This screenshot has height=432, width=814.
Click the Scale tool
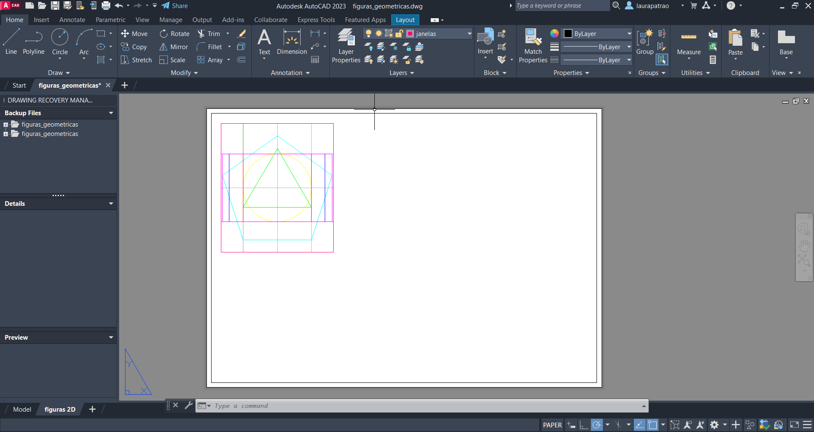tap(173, 60)
